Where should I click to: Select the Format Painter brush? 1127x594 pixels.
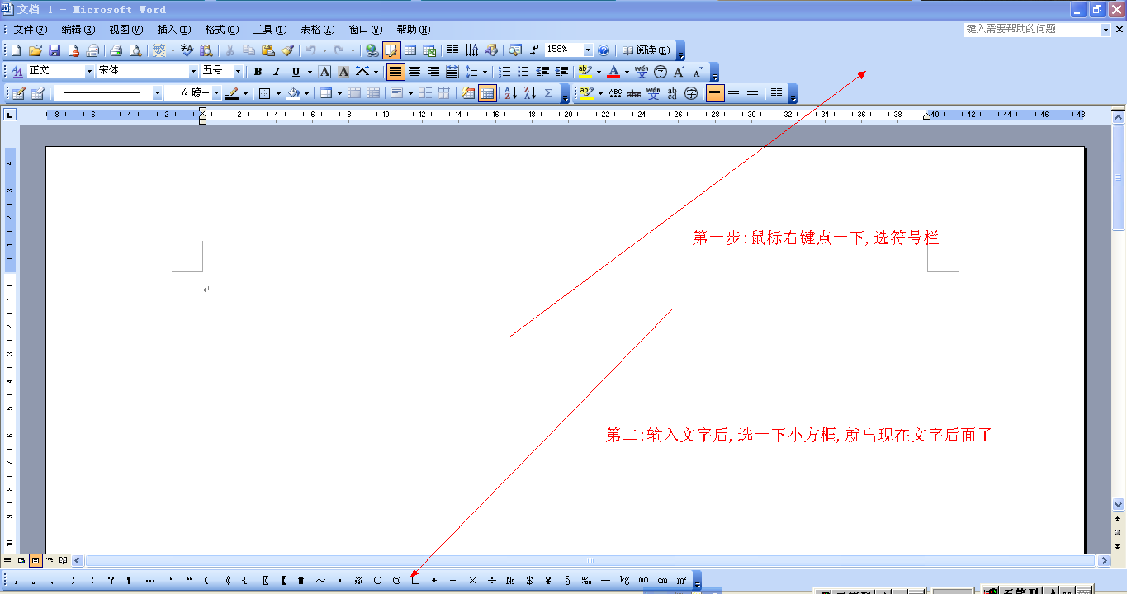286,50
